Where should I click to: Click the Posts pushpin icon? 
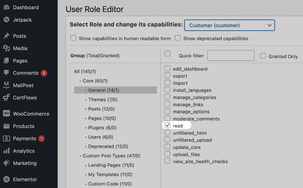[6, 36]
